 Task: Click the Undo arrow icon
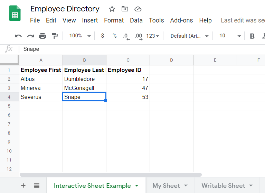[18, 36]
